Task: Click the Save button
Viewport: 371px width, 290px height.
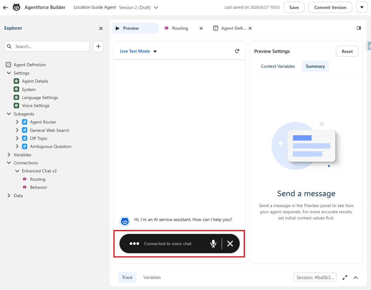Action: (x=294, y=7)
